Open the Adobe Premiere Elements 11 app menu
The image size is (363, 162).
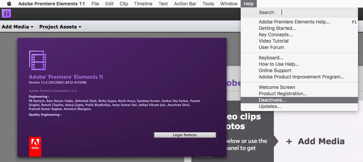pyautogui.click(x=52, y=4)
